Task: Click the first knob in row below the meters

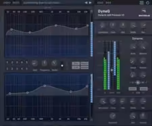Action: click(103, 101)
